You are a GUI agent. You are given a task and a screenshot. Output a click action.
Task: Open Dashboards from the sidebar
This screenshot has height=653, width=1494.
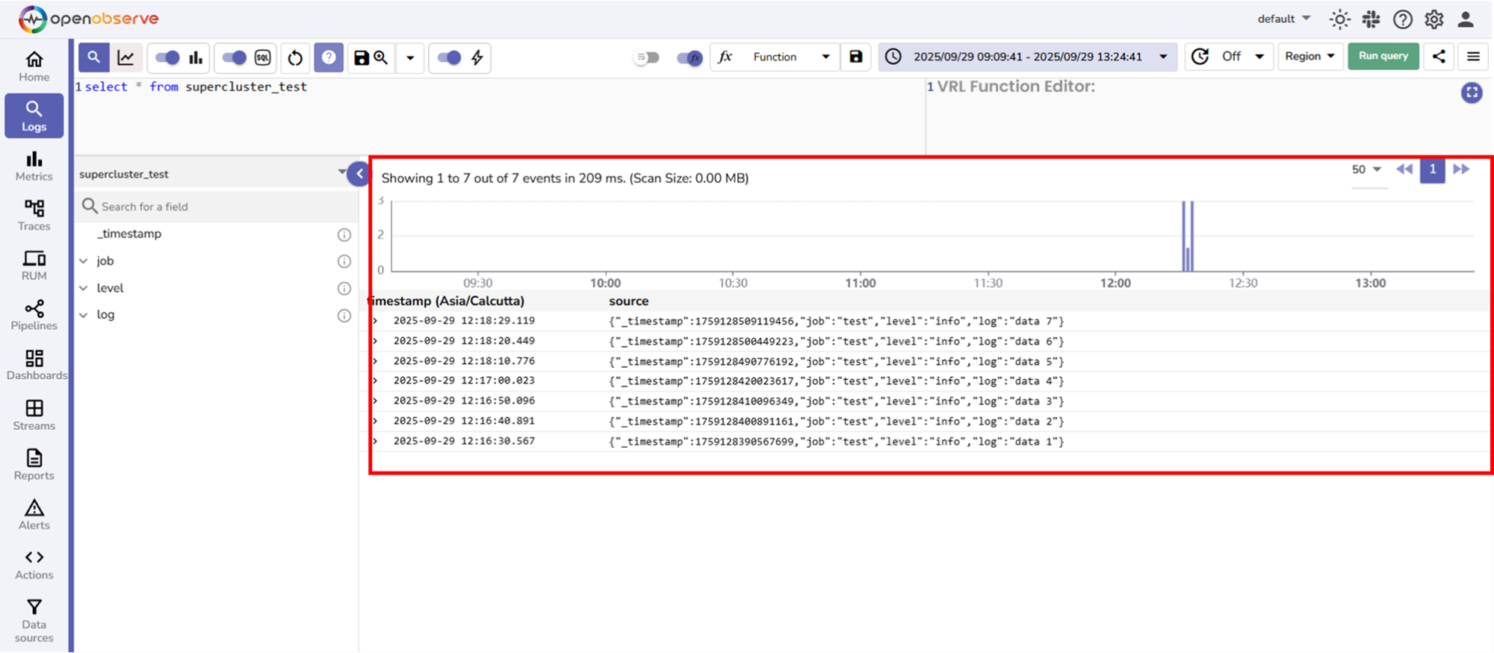[x=34, y=364]
